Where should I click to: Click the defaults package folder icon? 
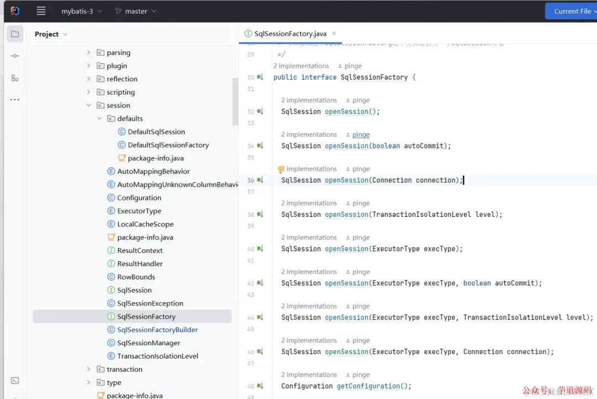pyautogui.click(x=111, y=118)
